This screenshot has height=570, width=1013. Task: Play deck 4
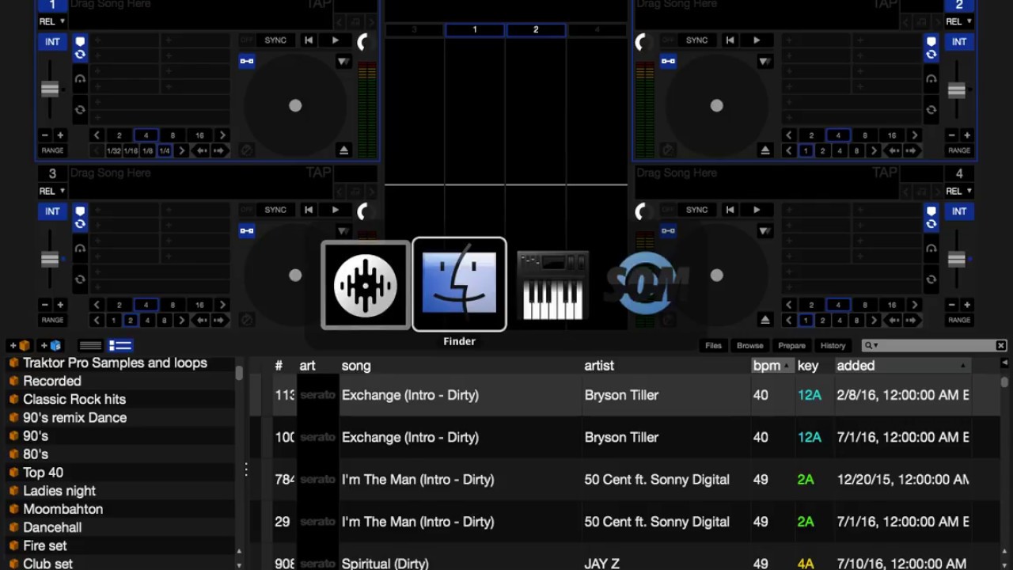(x=757, y=210)
